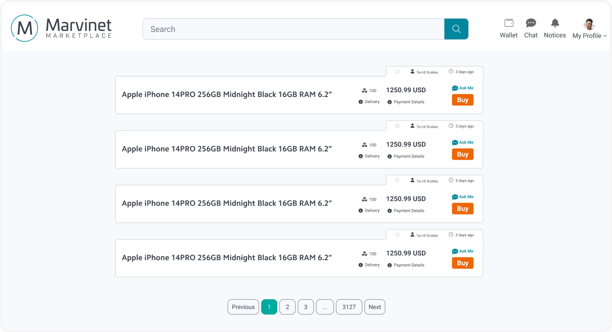
Task: Go to page 2 in pagination
Action: pos(287,307)
